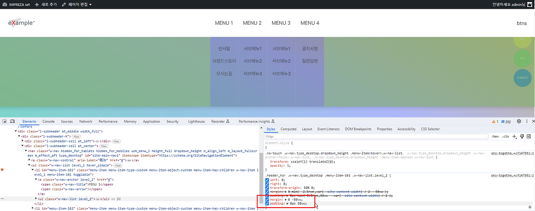Collapse the l-subheader at_middle div node
The image size is (535, 211).
coord(16,131)
